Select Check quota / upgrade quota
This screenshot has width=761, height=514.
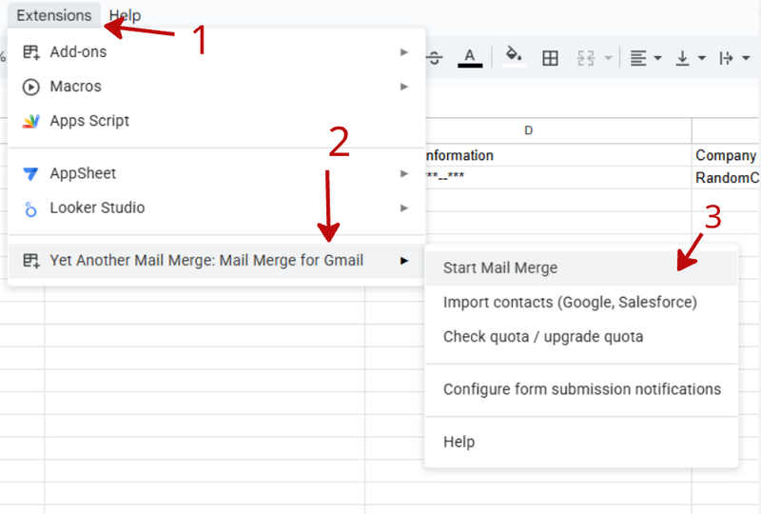pyautogui.click(x=581, y=337)
